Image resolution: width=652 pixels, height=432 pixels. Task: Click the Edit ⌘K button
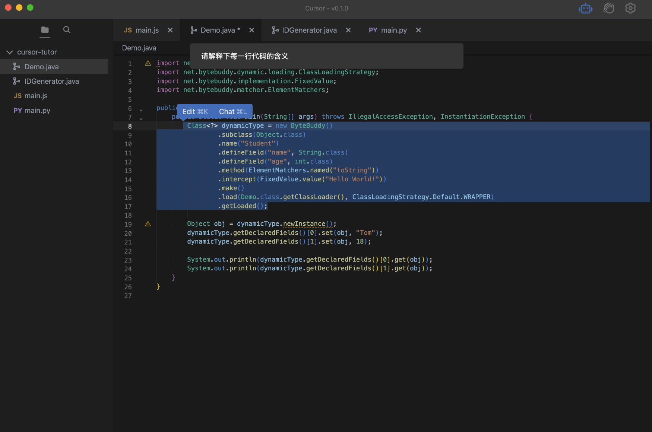195,111
